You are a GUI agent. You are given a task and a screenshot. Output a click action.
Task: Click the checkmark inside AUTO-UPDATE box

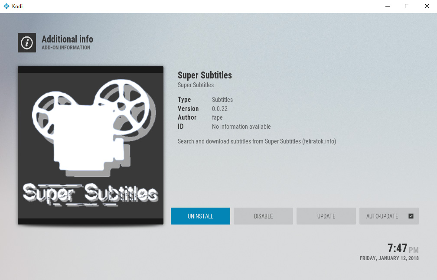pos(411,216)
